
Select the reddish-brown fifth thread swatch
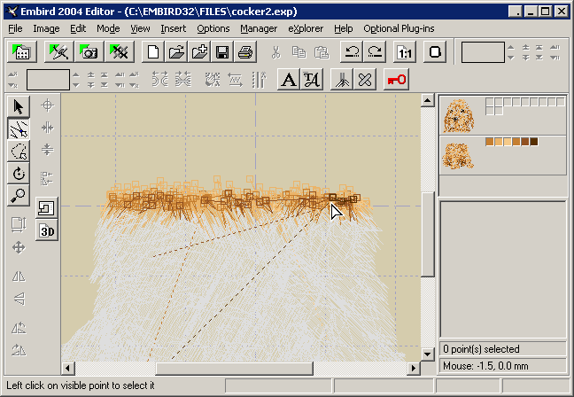525,142
